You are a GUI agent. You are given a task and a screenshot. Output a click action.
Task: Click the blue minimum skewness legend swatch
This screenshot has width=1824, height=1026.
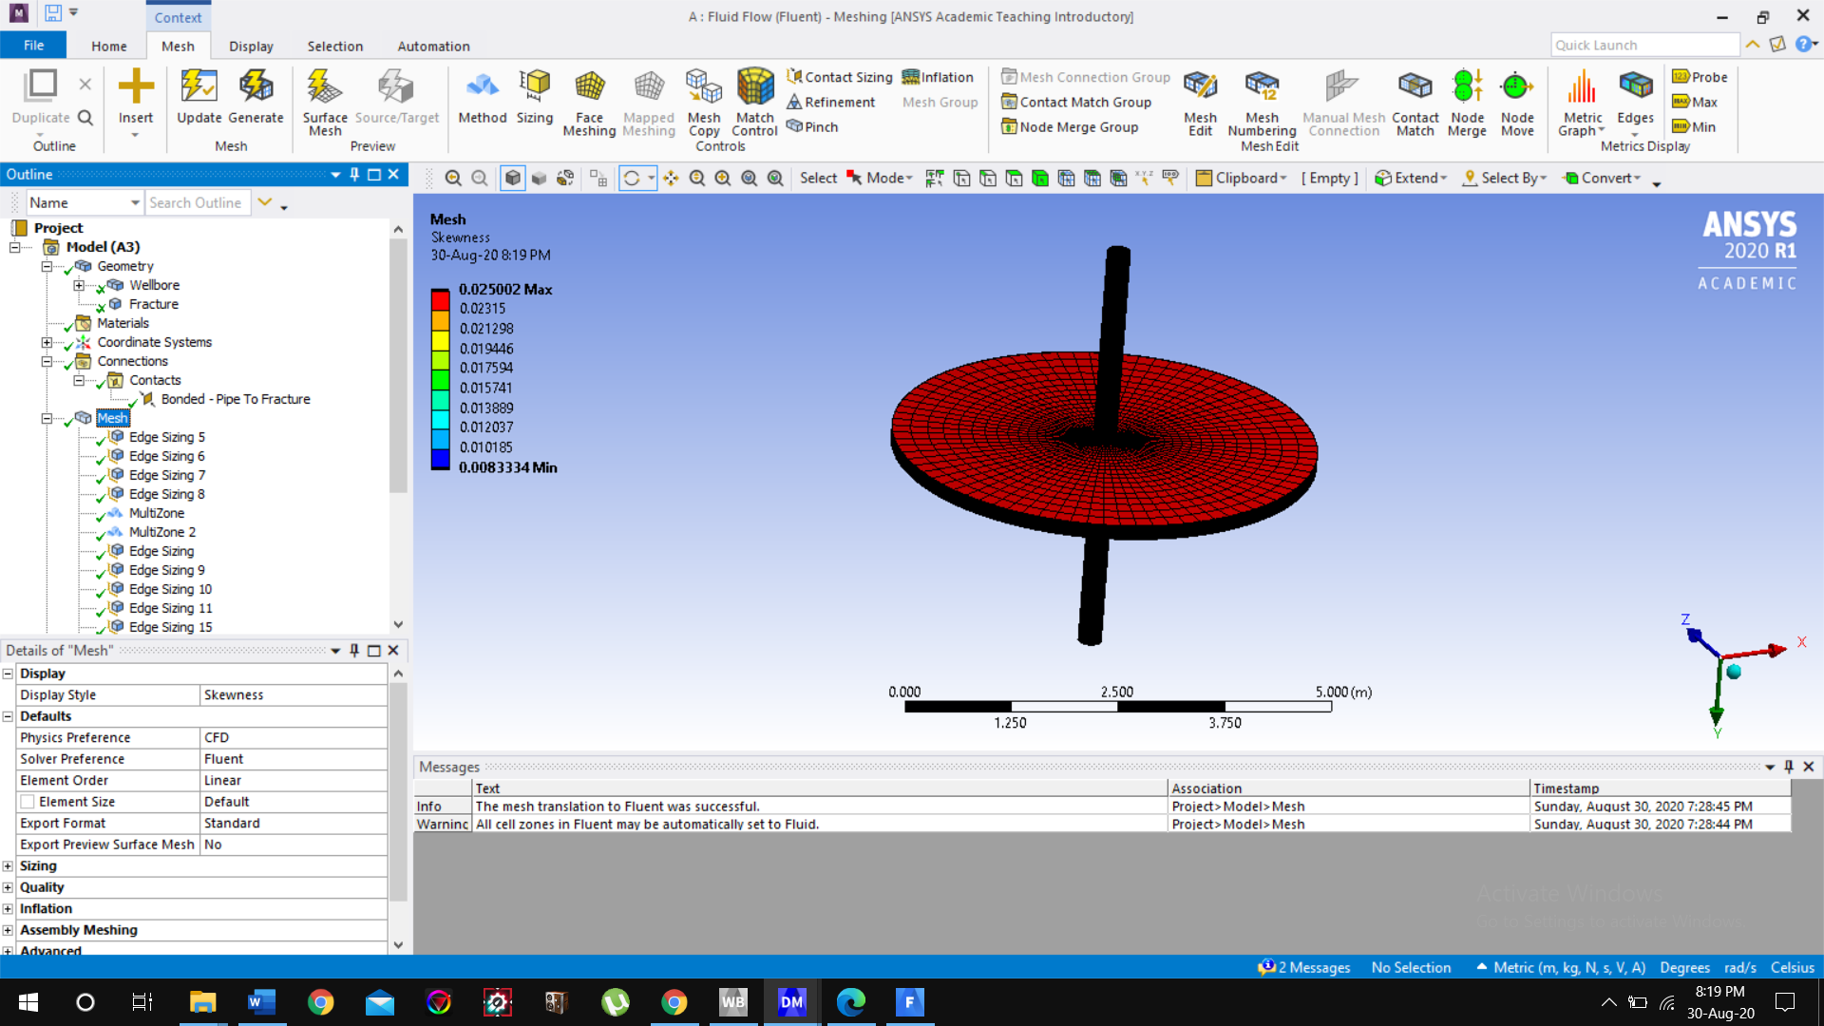tap(440, 458)
